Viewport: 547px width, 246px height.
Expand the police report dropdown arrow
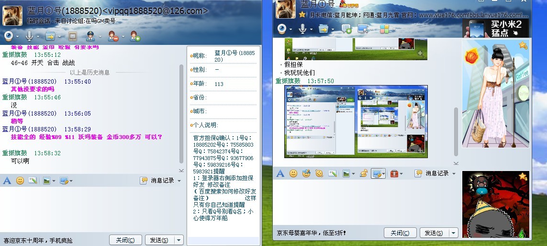(100, 36)
